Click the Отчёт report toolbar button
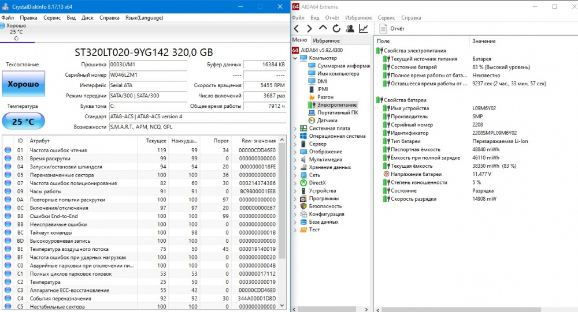Image resolution: width=578 pixels, height=312 pixels. [392, 28]
